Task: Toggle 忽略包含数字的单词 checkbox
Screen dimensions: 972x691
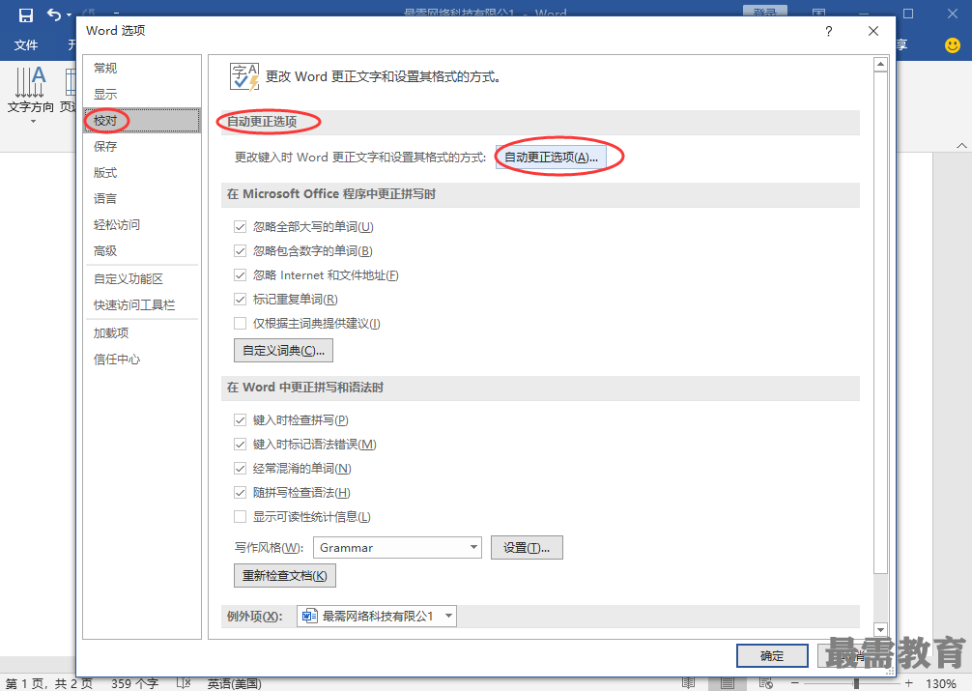Action: [240, 251]
